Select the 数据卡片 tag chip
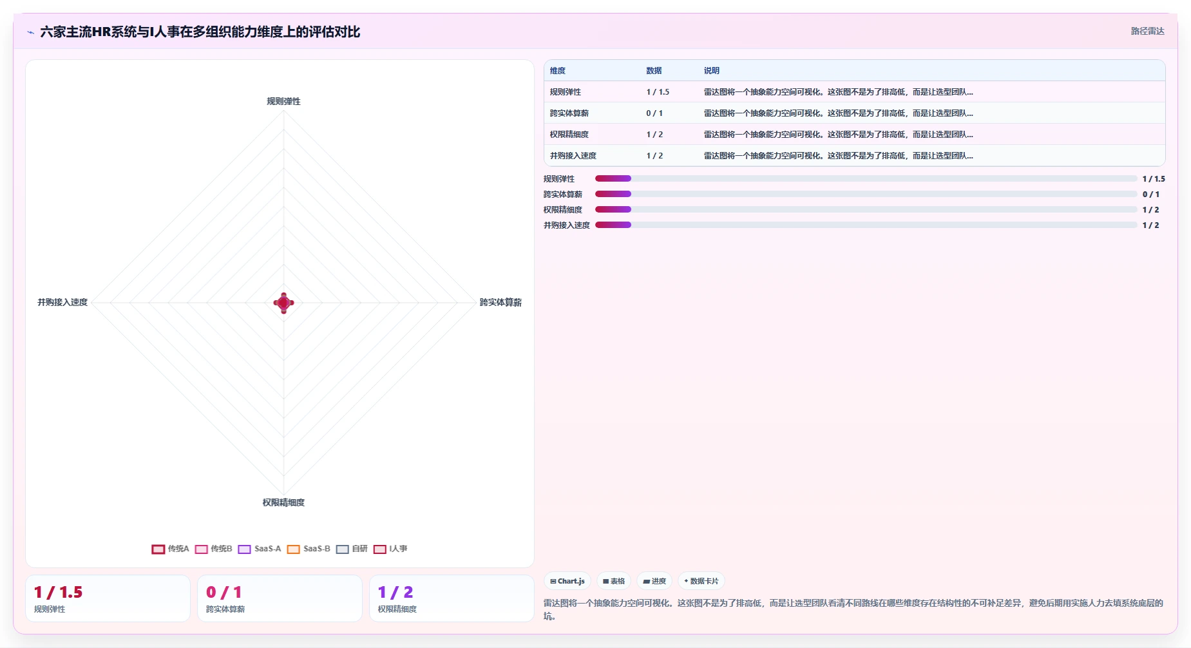This screenshot has width=1191, height=648. coord(701,581)
